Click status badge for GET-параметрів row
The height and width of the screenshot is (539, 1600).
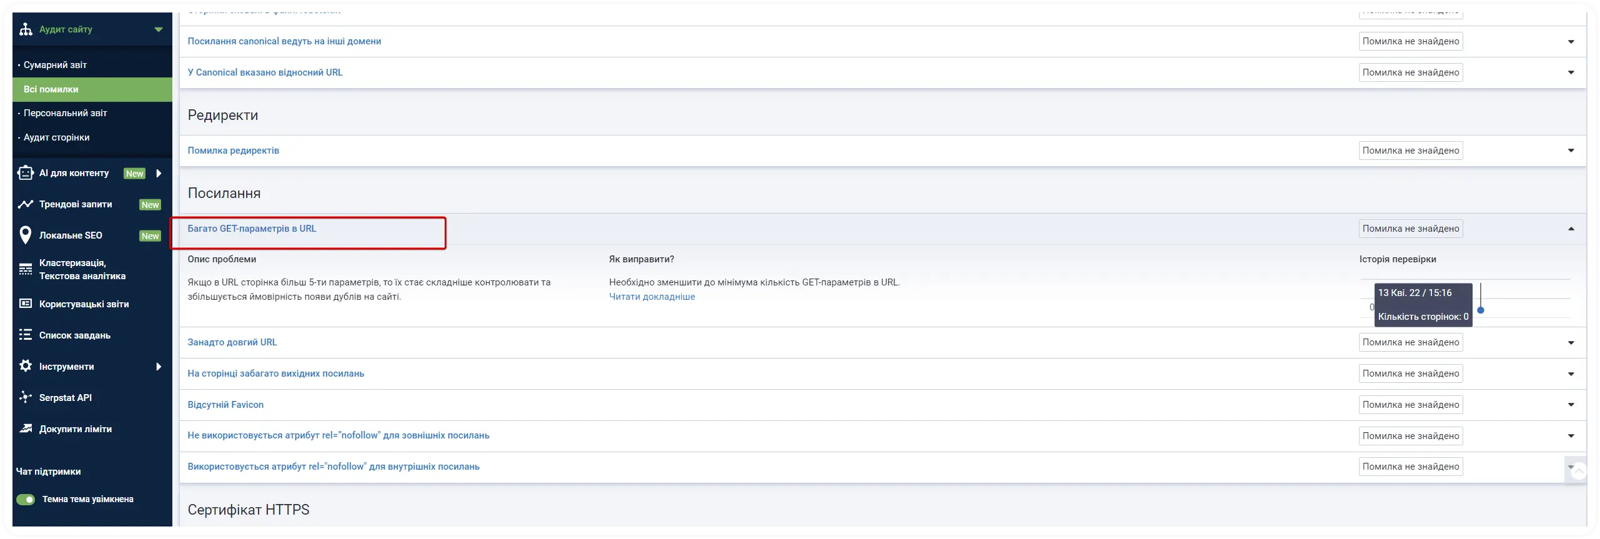1410,229
